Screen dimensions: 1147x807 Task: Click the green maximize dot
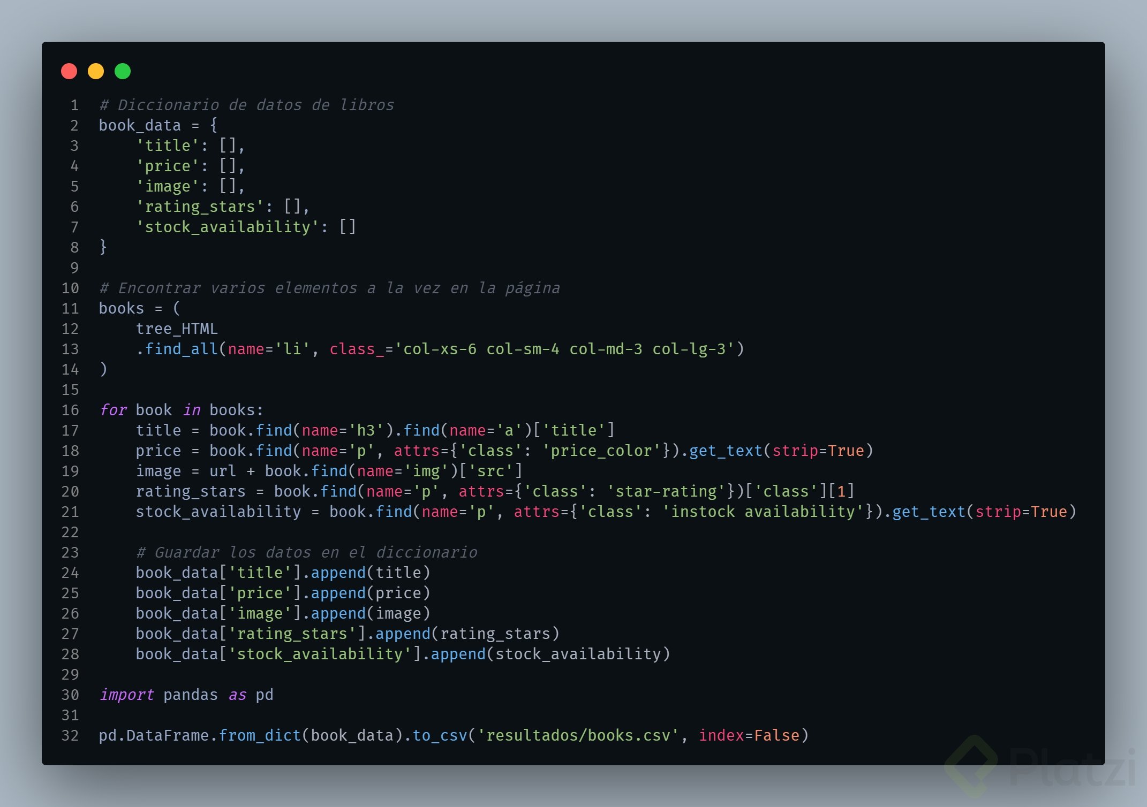pos(123,71)
